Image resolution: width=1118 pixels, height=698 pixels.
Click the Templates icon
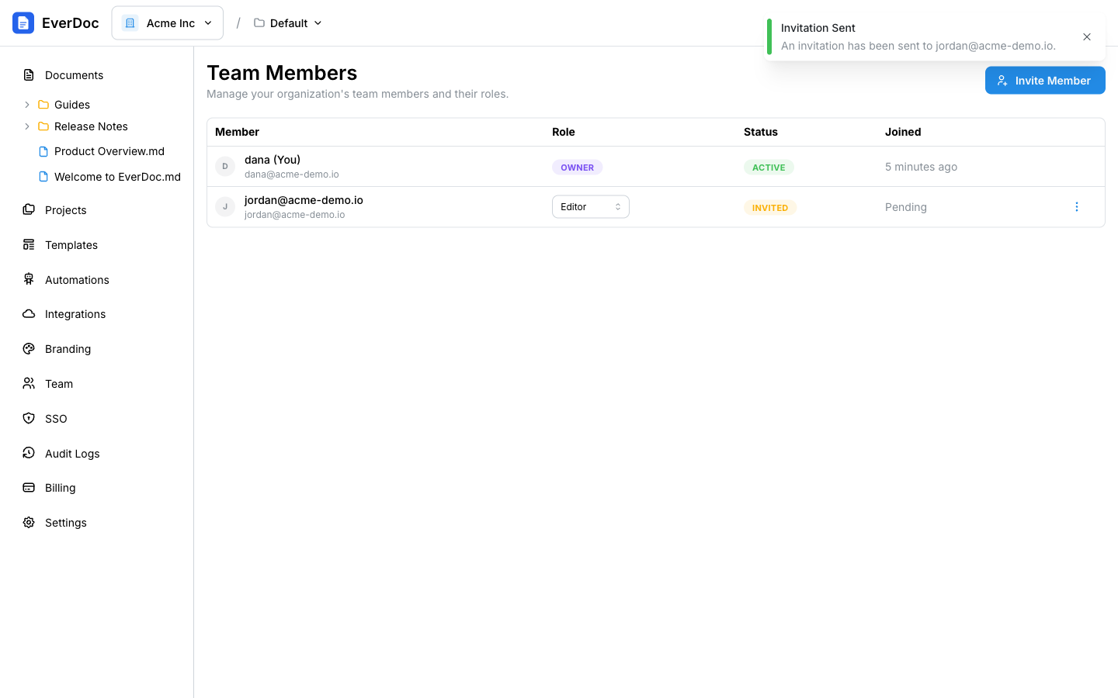pyautogui.click(x=29, y=245)
